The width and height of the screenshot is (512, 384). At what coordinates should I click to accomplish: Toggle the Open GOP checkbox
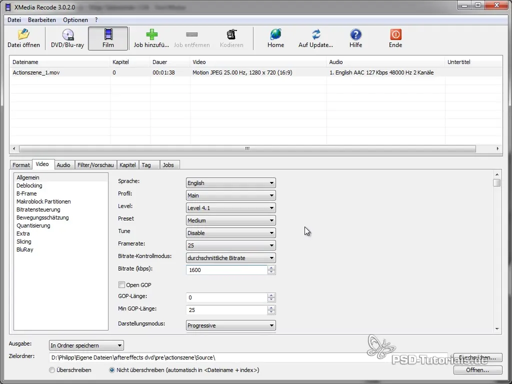point(121,284)
